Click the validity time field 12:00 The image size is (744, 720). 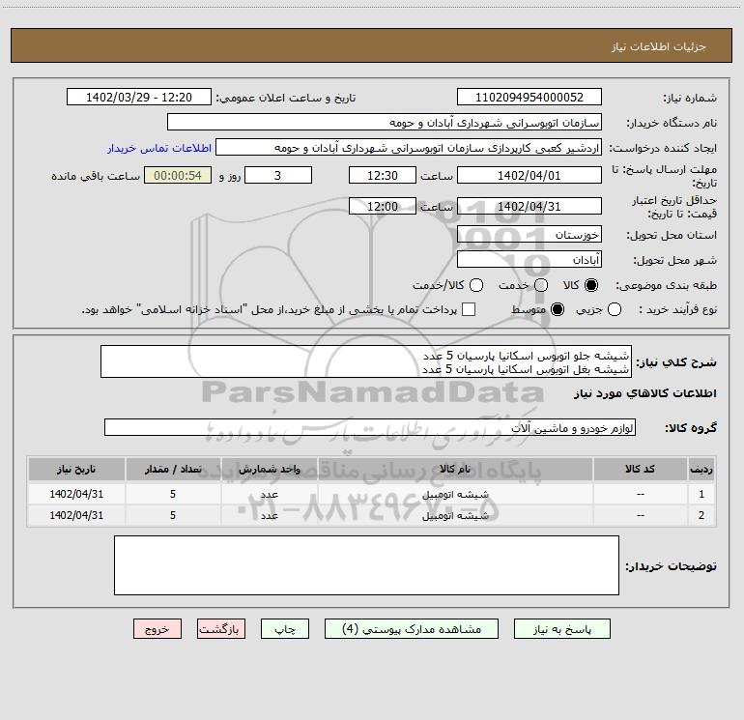click(x=383, y=206)
